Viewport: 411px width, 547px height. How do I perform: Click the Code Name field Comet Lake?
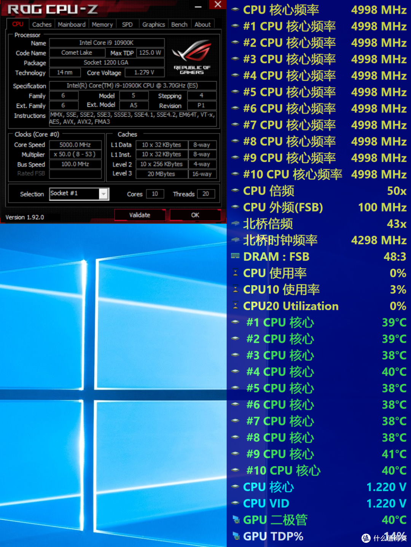(77, 53)
